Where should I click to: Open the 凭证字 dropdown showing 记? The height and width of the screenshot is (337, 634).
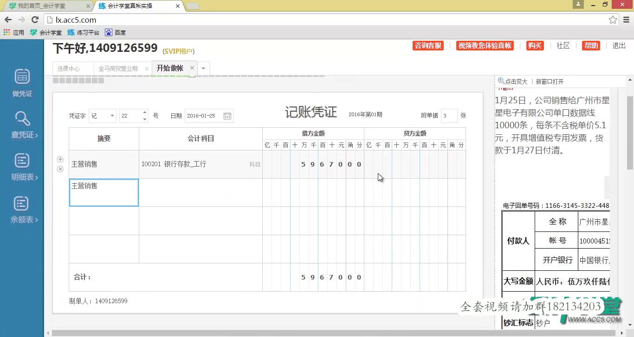[x=102, y=115]
